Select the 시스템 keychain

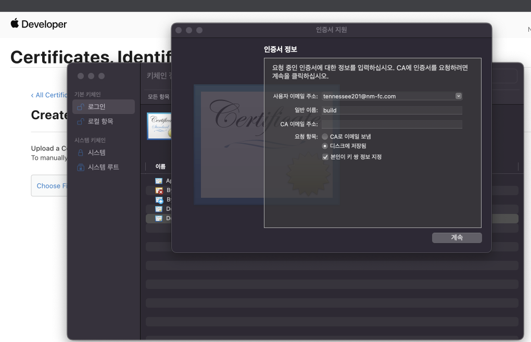pos(104,153)
